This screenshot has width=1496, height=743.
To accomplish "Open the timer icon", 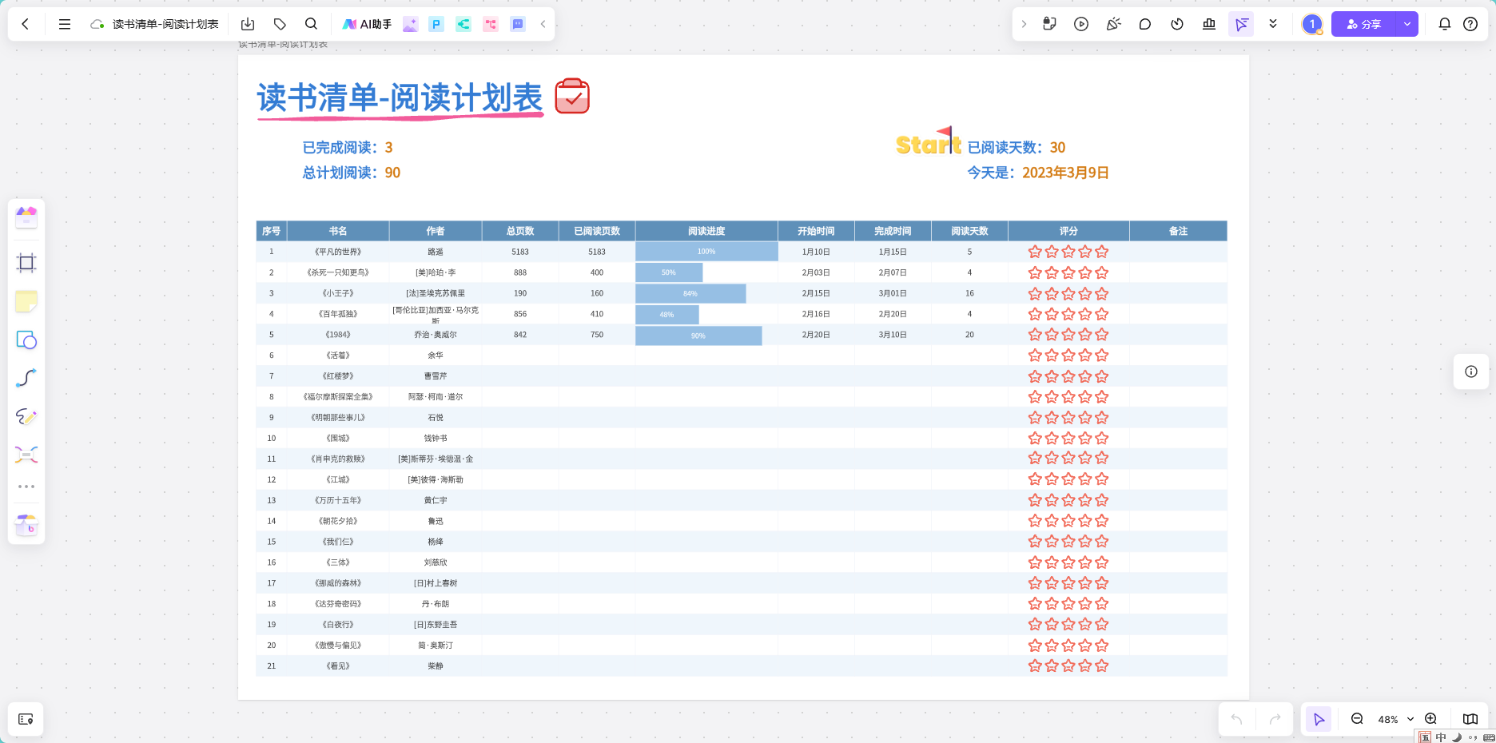I will click(1177, 24).
